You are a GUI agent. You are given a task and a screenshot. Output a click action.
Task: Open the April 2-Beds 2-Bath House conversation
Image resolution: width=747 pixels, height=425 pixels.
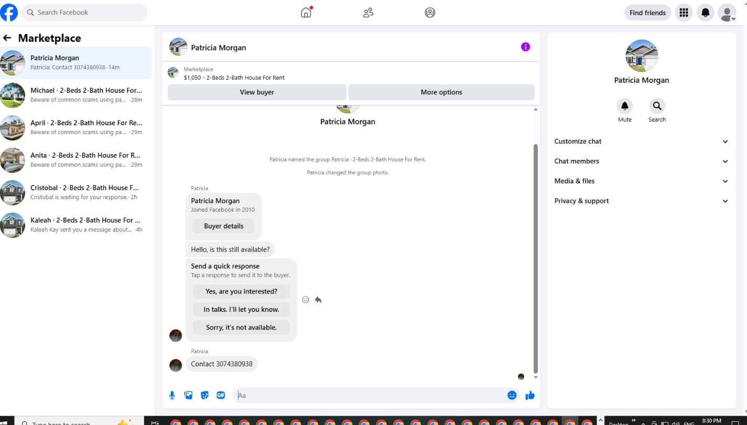click(x=75, y=128)
